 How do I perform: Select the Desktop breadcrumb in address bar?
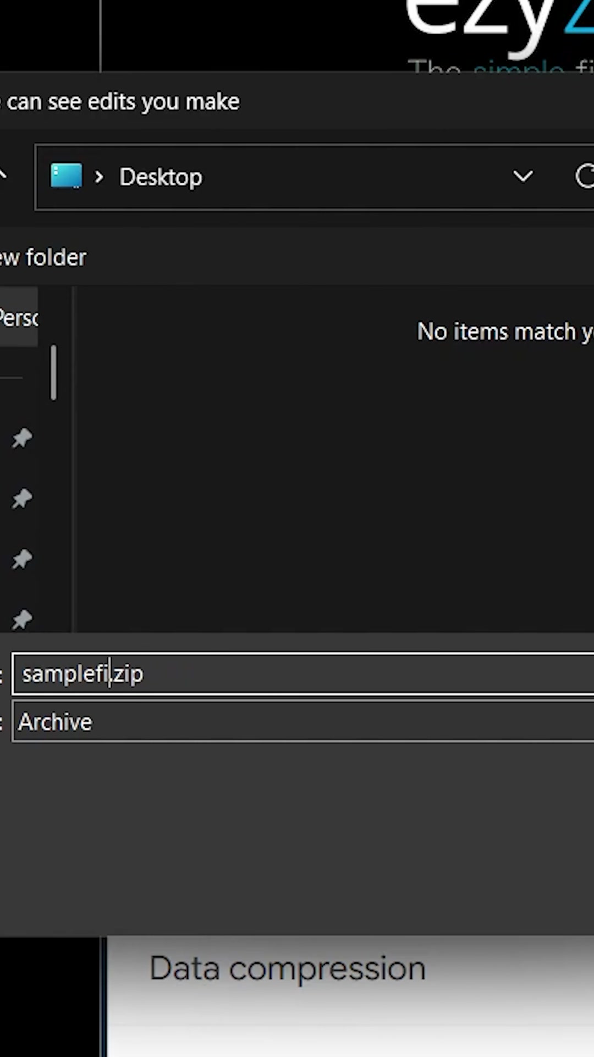pos(161,177)
